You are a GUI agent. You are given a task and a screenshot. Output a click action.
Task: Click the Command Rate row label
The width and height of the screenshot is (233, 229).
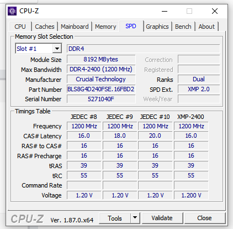pos(42,185)
